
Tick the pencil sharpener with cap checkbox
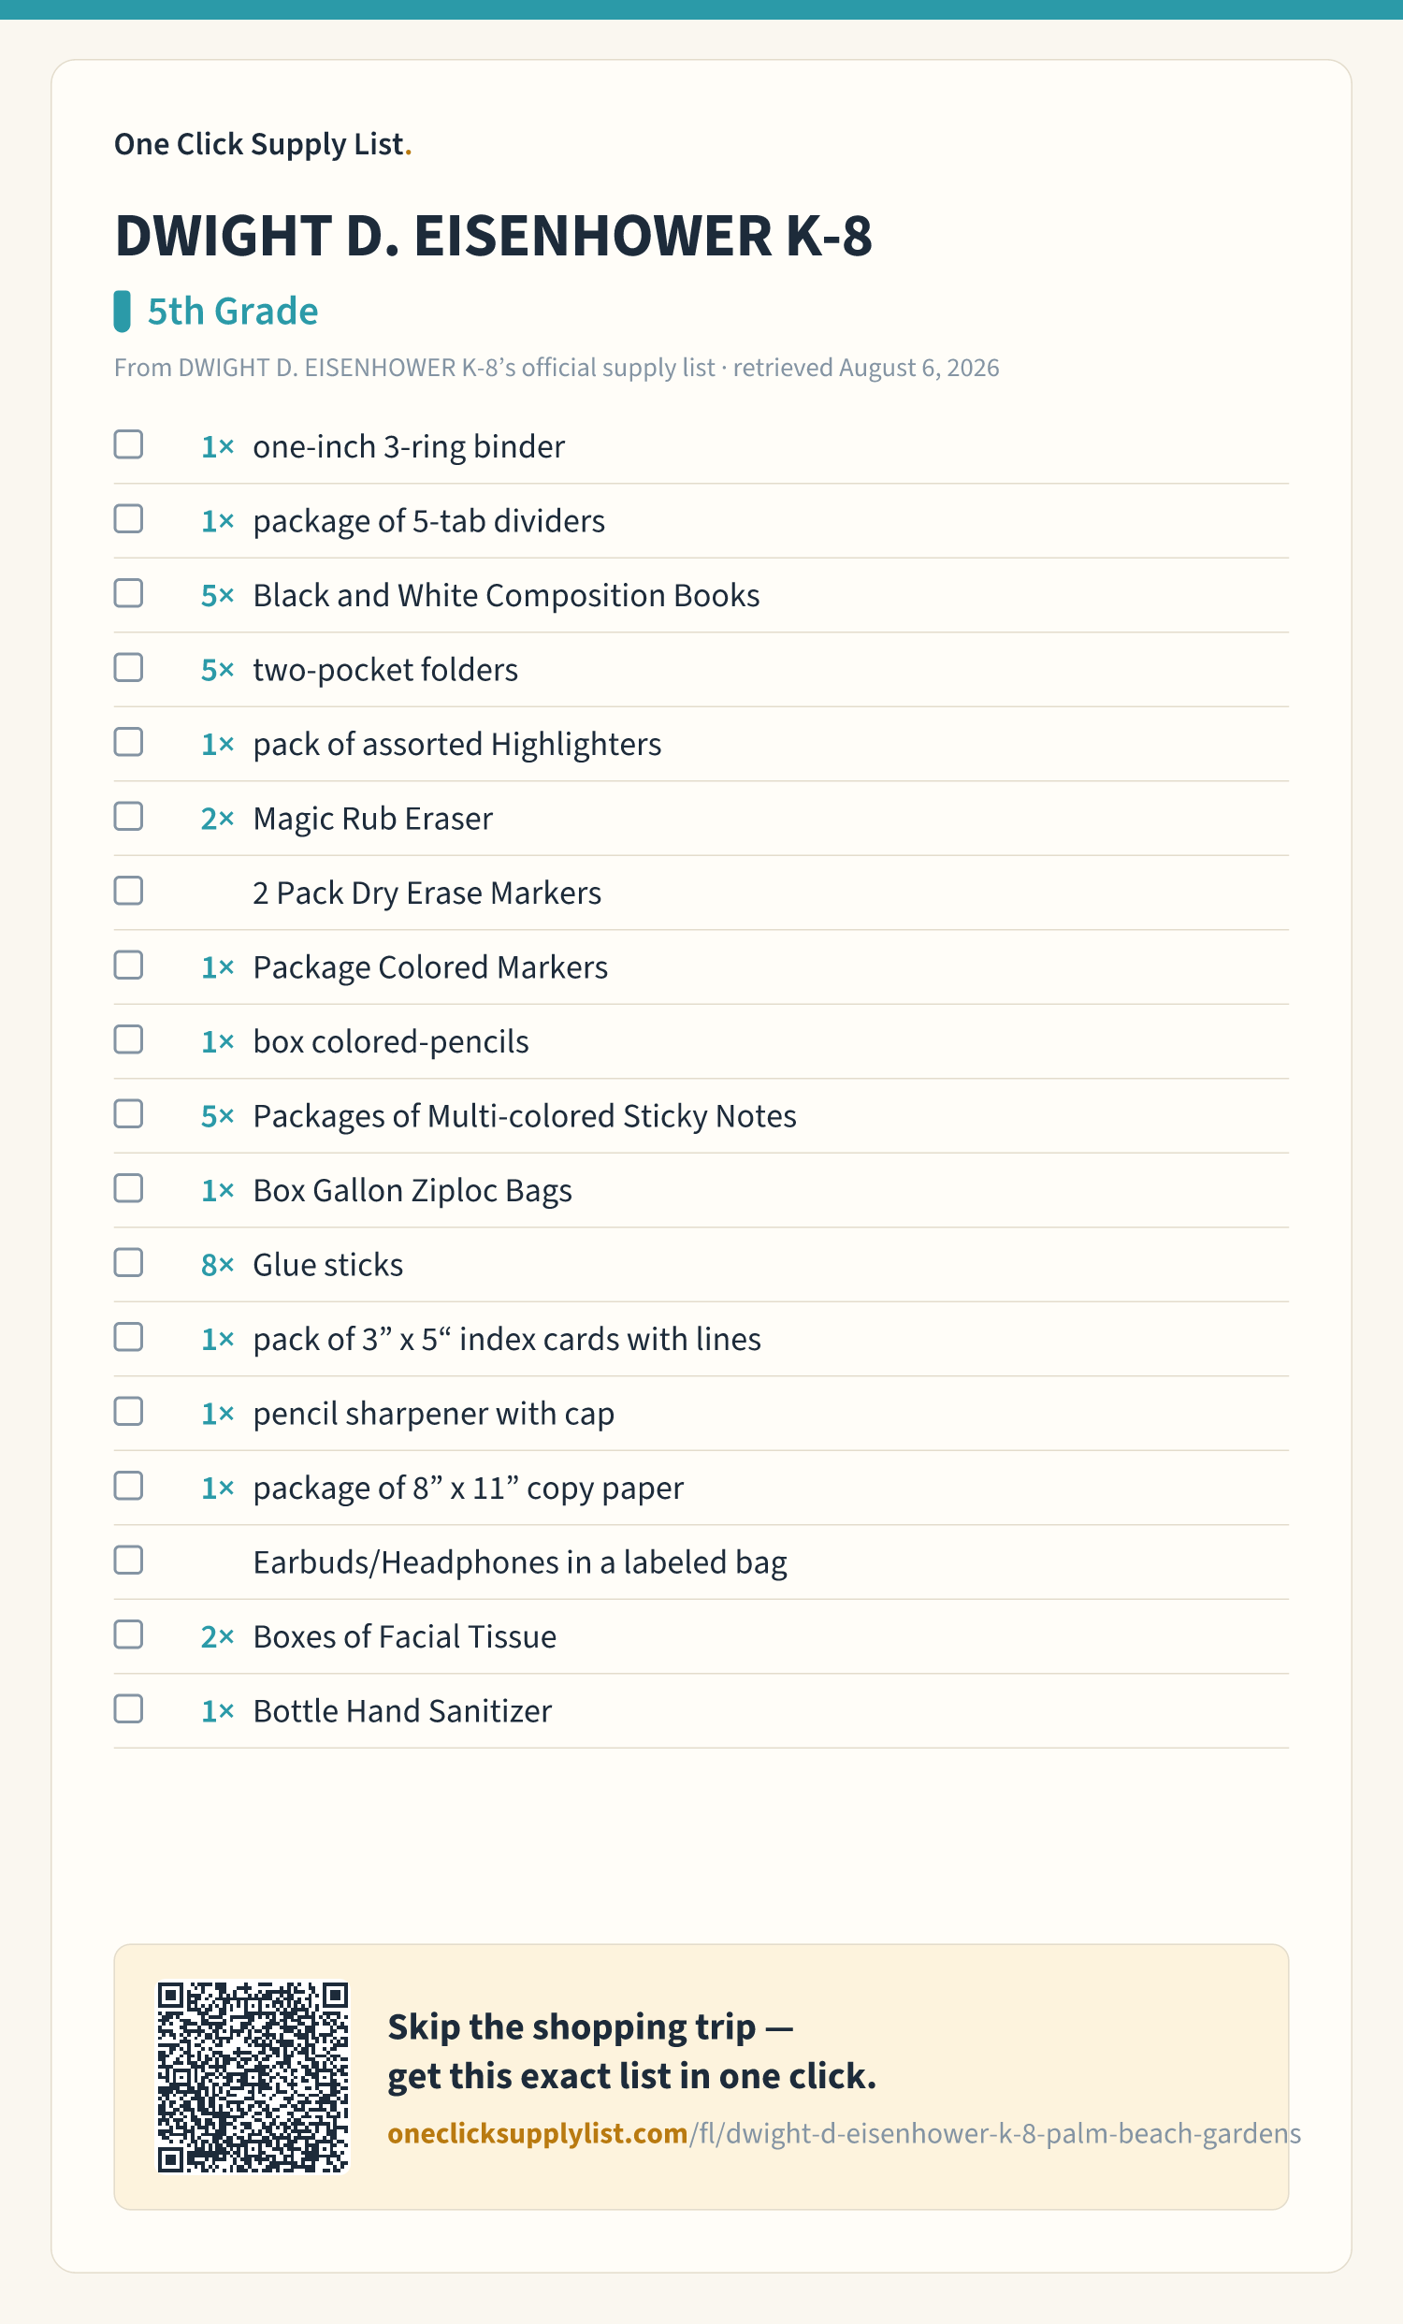pyautogui.click(x=128, y=1412)
